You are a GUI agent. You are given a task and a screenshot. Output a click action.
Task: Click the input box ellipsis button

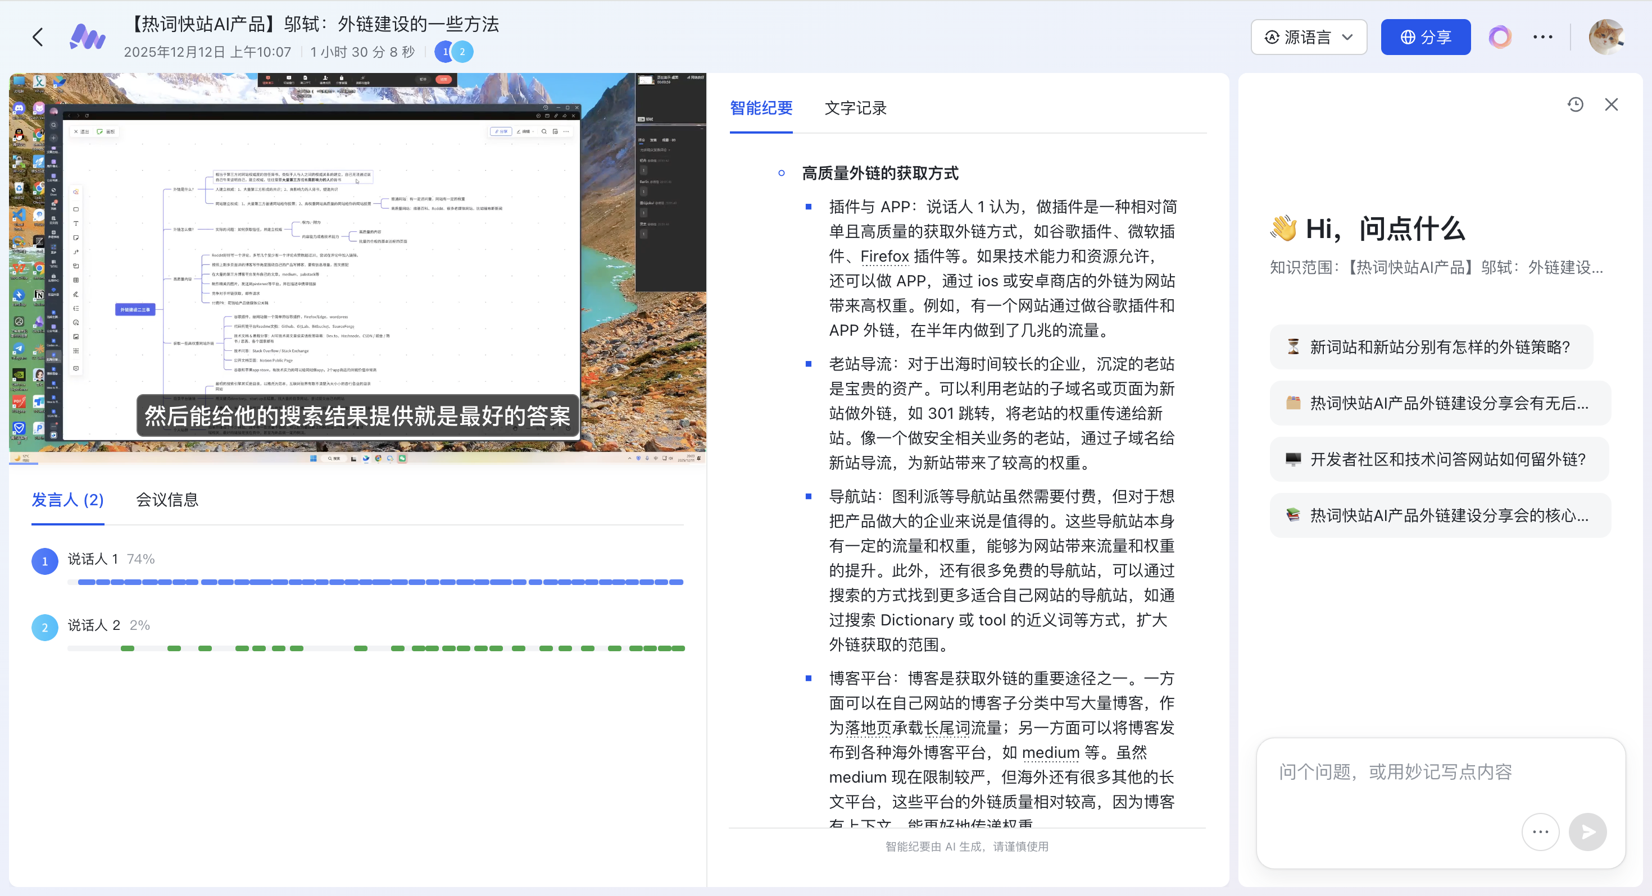click(1540, 831)
